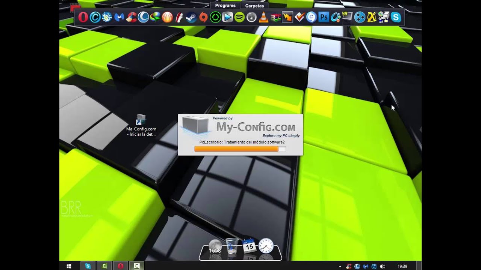
Task: Open the blue crescent Smart Defrag dock icon
Action: 143,17
